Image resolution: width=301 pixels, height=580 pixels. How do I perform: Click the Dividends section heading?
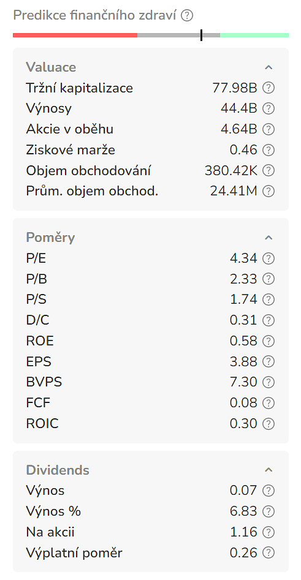(58, 470)
